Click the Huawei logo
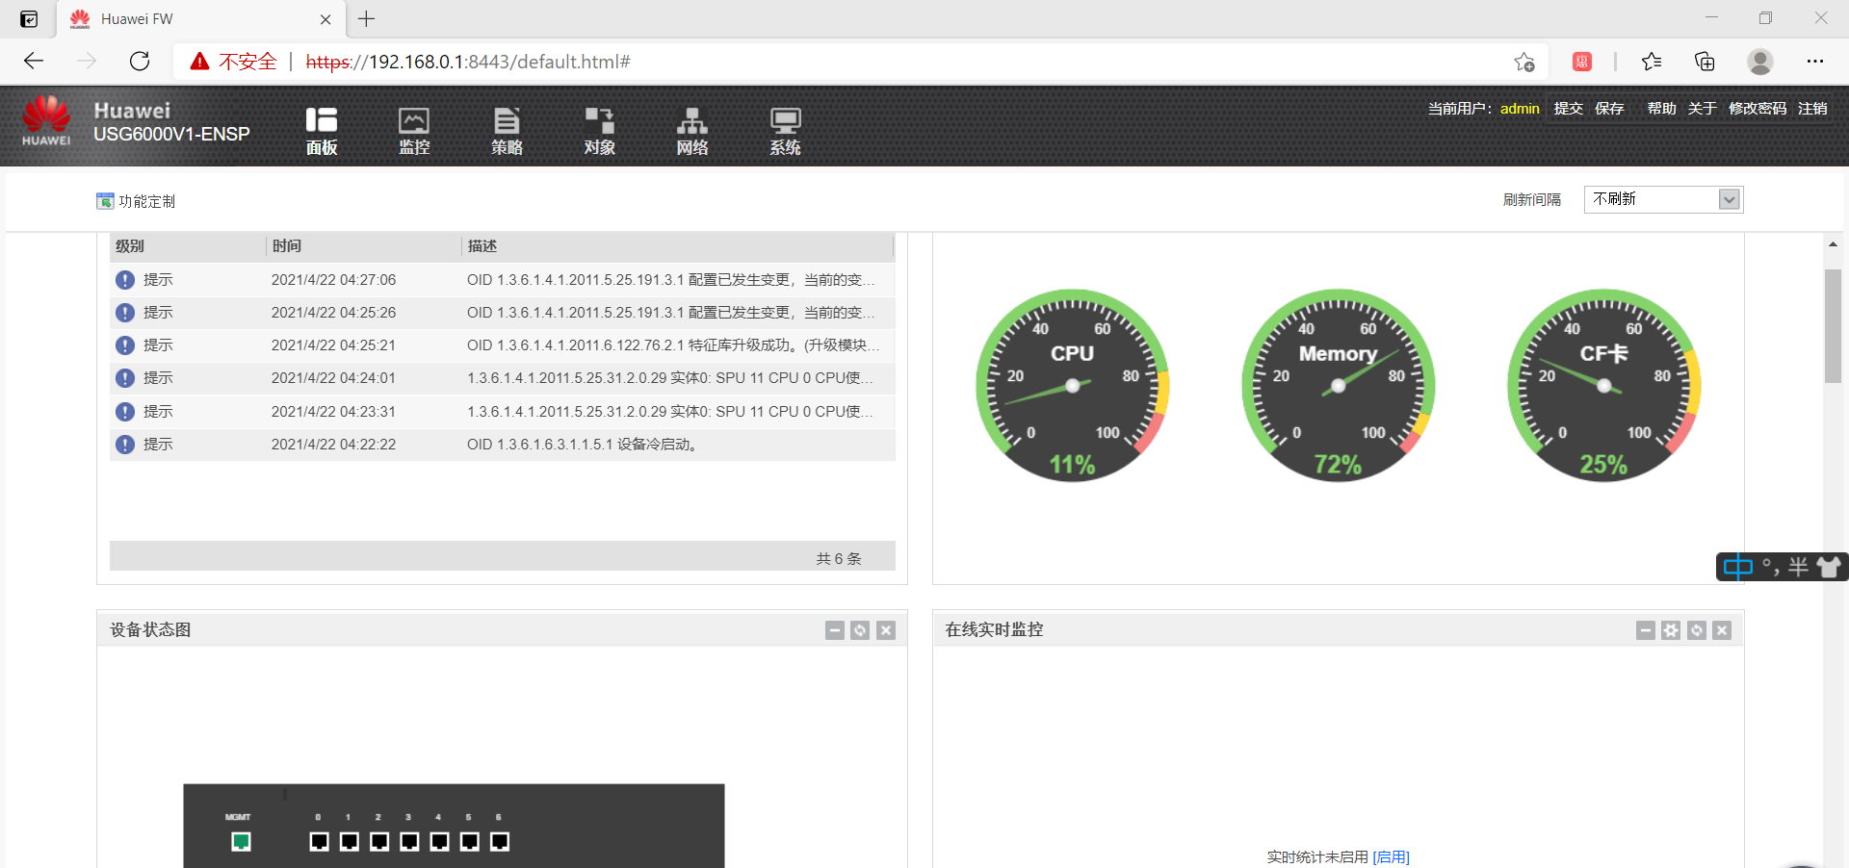This screenshot has height=868, width=1849. tap(46, 121)
